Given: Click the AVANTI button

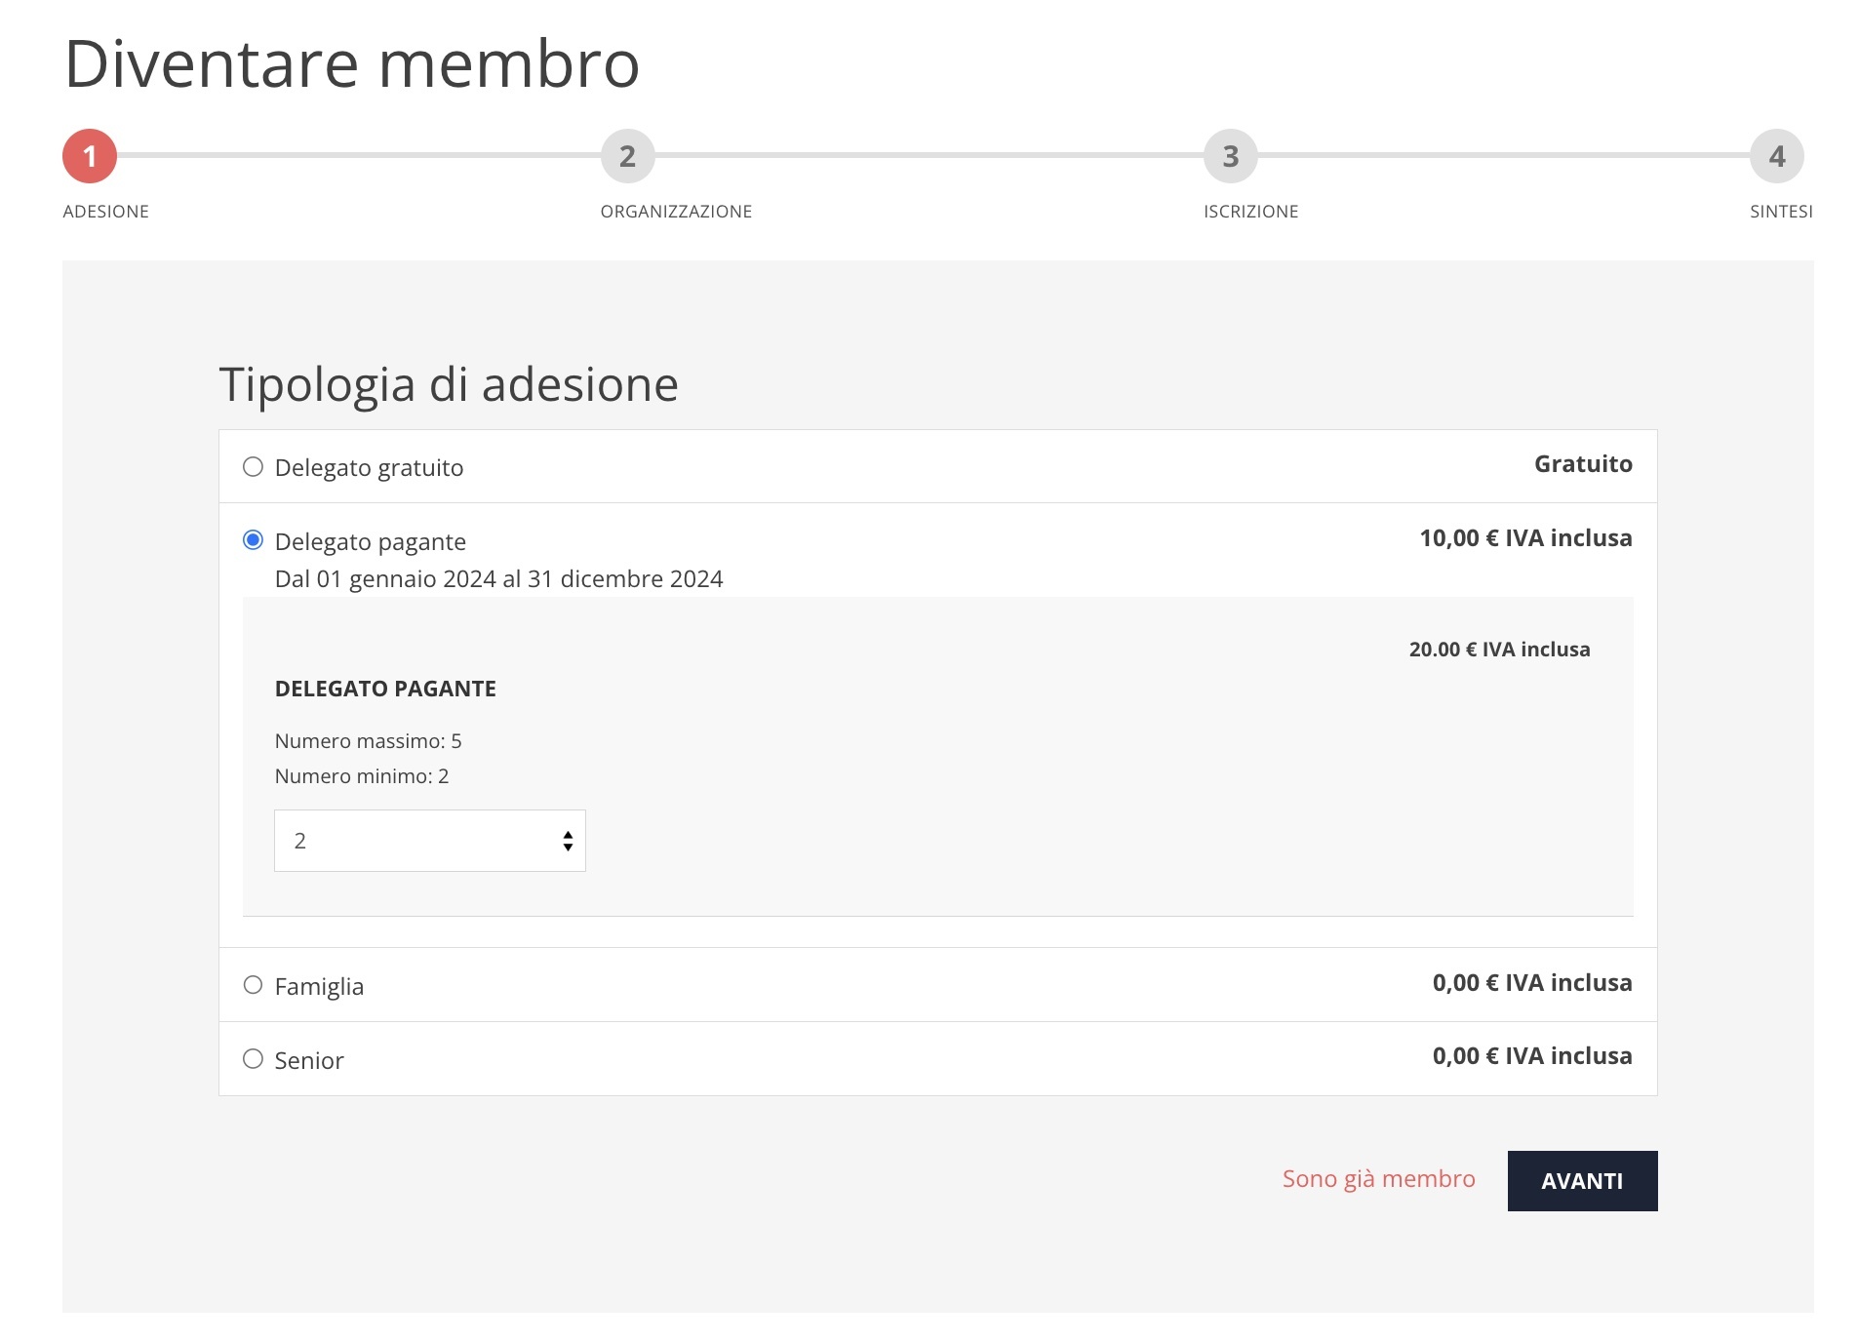Looking at the screenshot, I should click(1581, 1180).
